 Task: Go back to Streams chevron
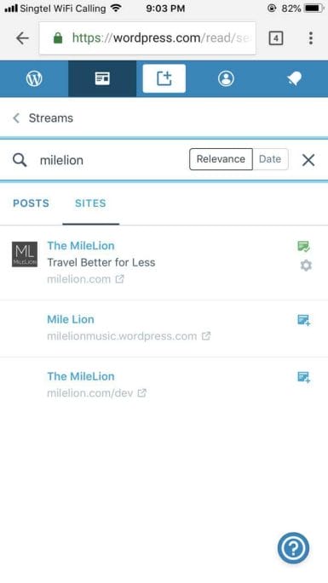tap(16, 117)
